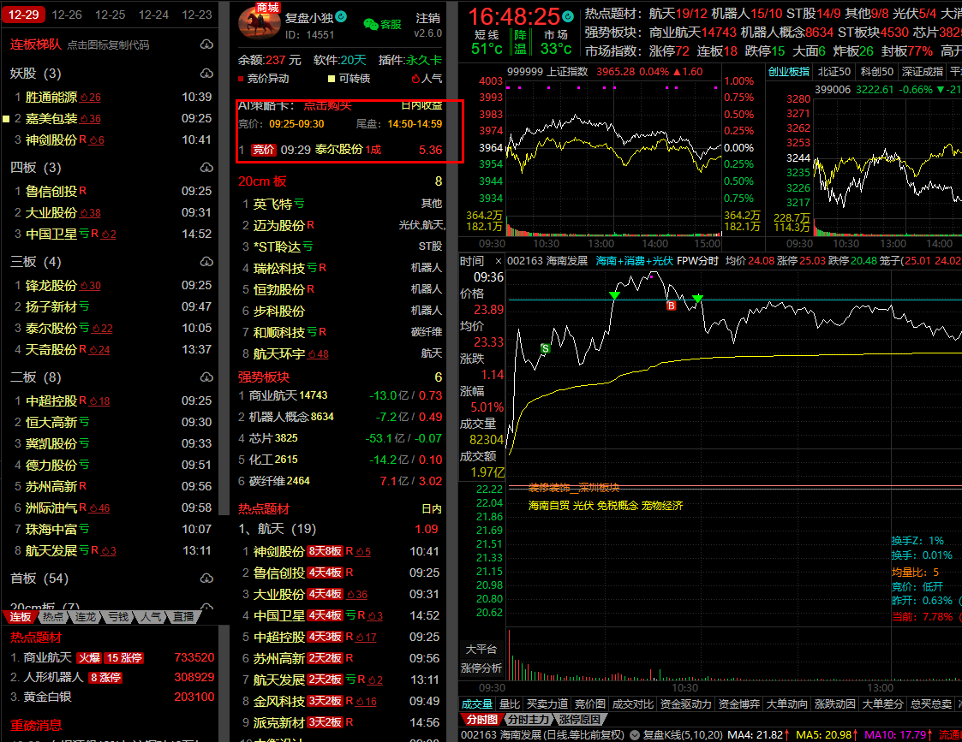Click the red B marker on intraday chart

coord(672,305)
